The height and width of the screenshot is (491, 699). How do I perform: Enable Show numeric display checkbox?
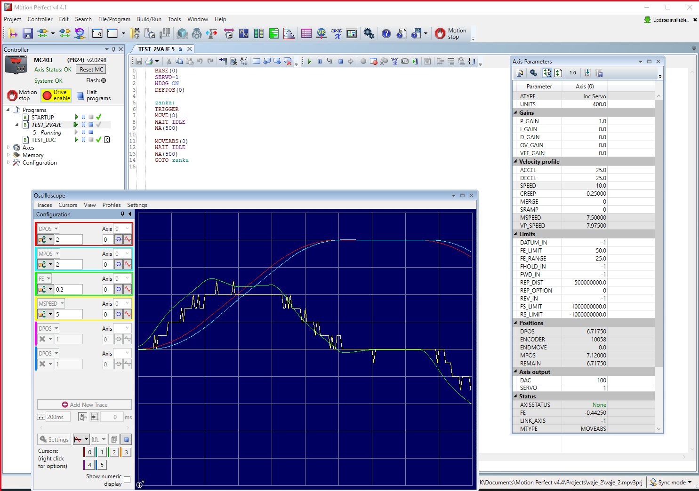pos(127,480)
